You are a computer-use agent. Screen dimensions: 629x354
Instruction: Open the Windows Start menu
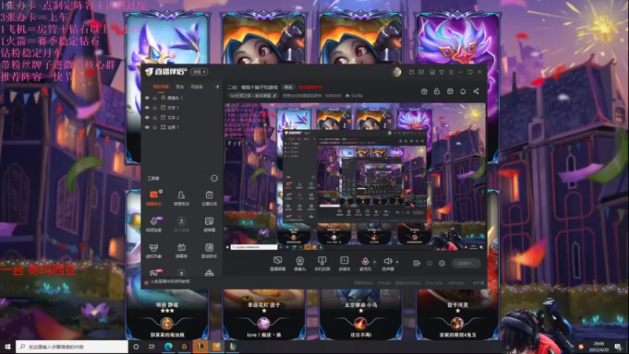click(7, 347)
